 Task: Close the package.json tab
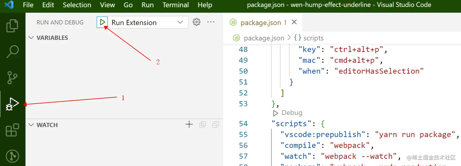point(294,22)
